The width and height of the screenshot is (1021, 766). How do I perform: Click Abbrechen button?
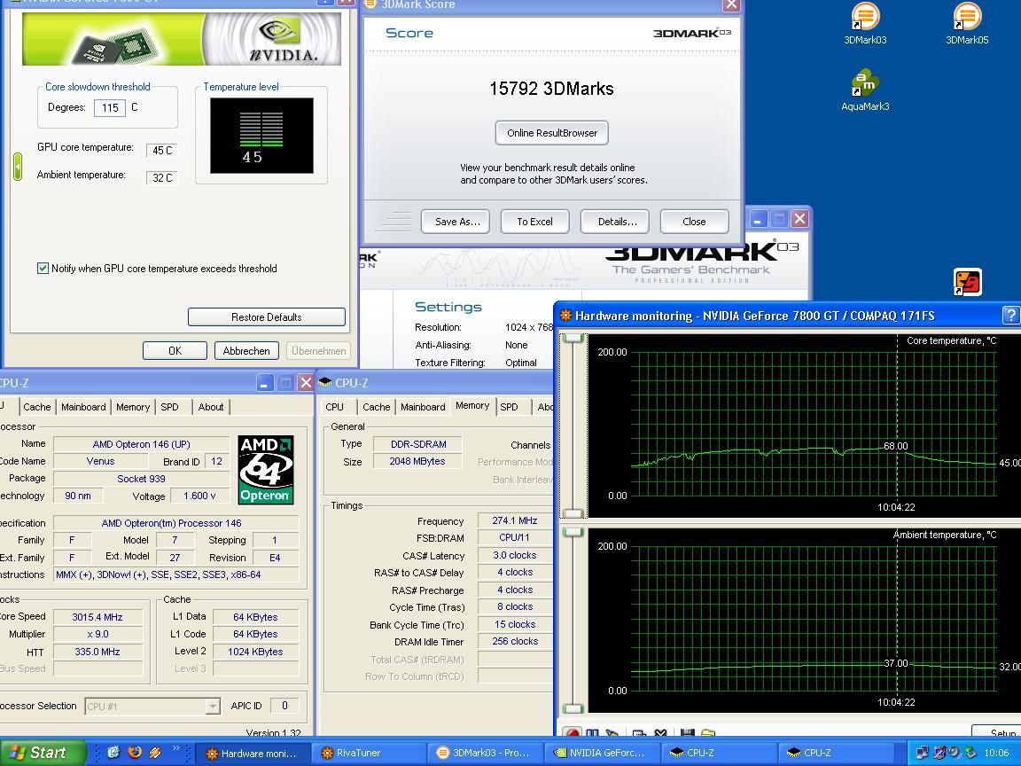point(246,350)
